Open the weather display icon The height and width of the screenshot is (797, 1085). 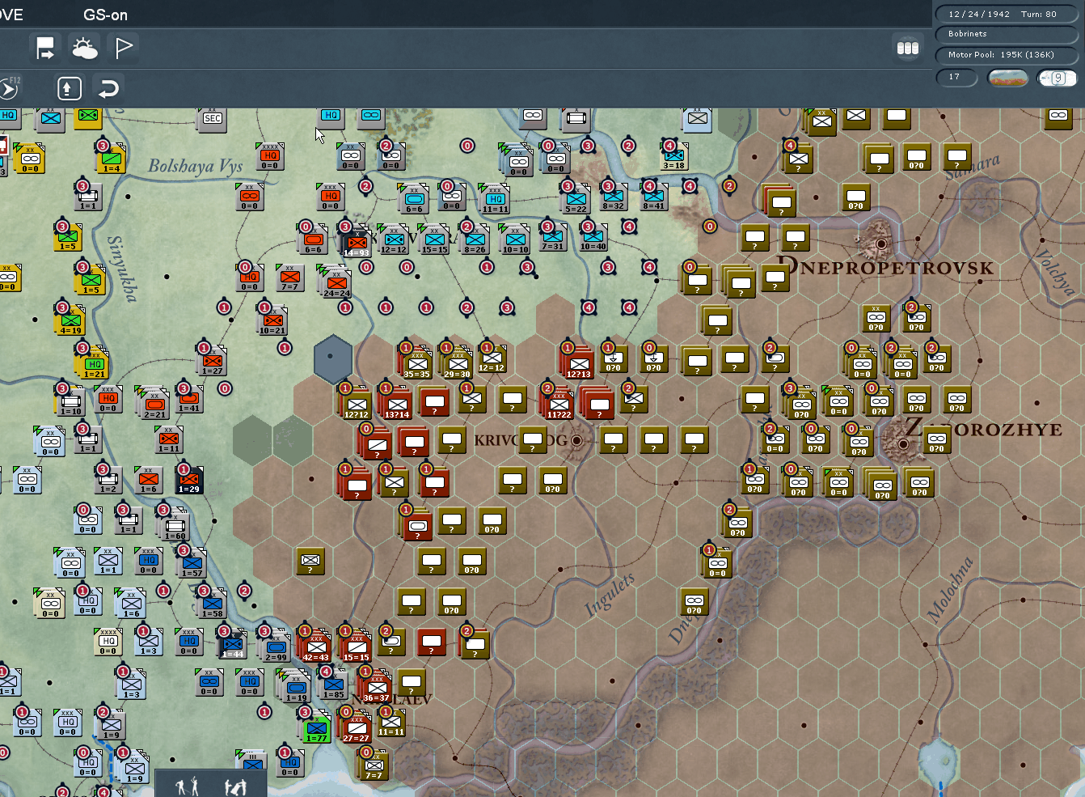[85, 49]
